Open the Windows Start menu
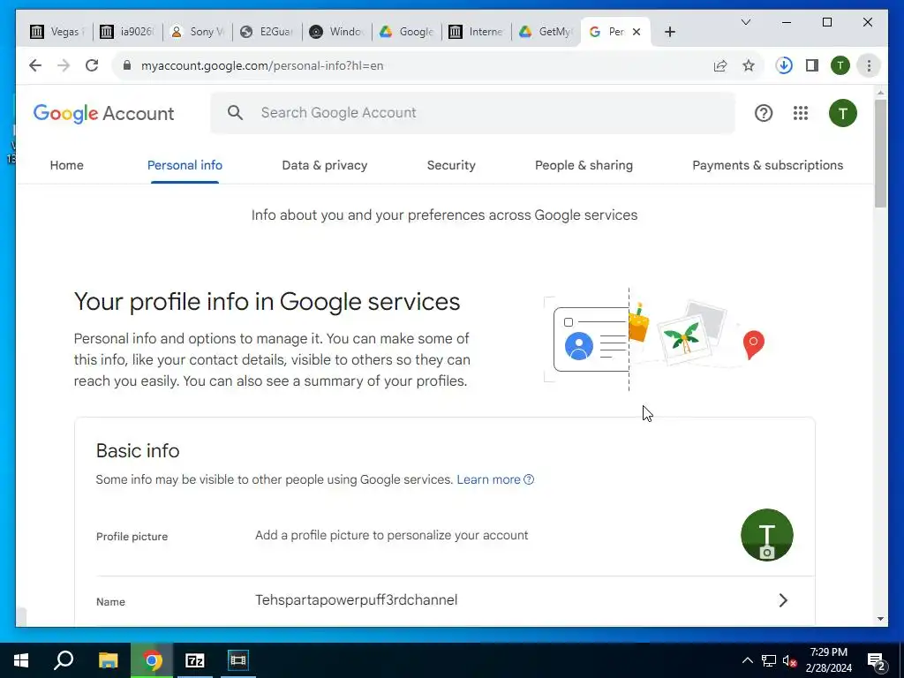The height and width of the screenshot is (678, 904). point(21,660)
